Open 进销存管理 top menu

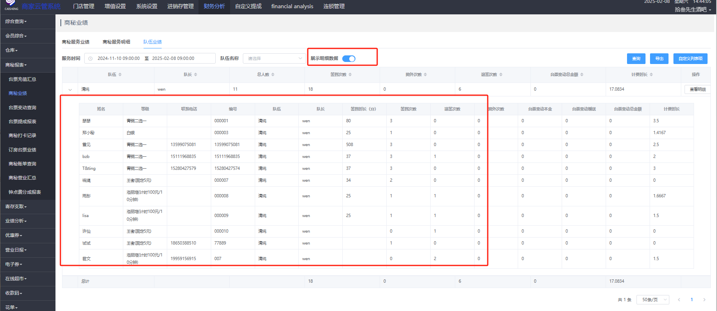click(x=180, y=7)
